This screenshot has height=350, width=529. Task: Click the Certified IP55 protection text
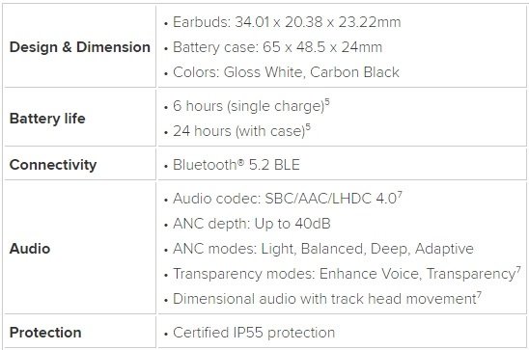pos(254,333)
